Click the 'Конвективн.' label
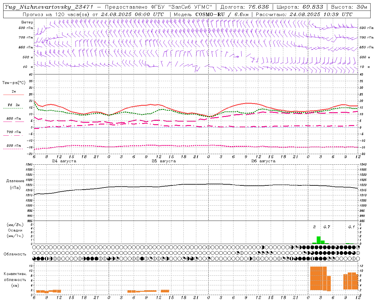This screenshot has width=375, height=300. [x=15, y=274]
